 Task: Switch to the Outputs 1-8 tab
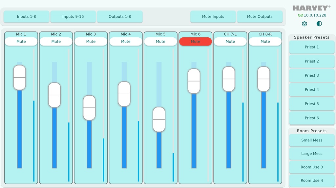click(x=120, y=16)
